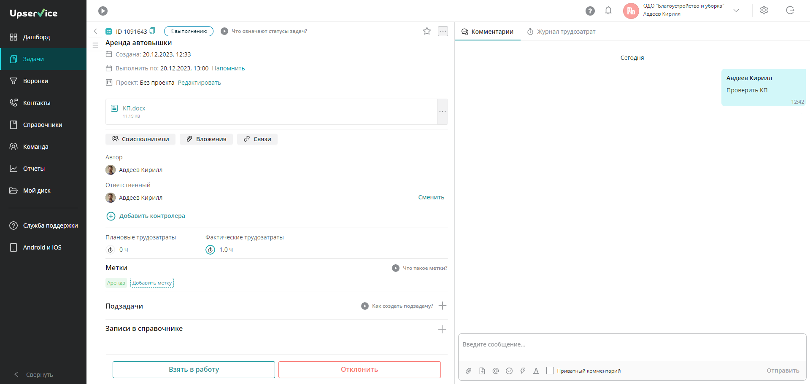Open Мой диск in the sidebar

pyautogui.click(x=43, y=191)
